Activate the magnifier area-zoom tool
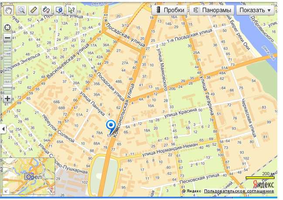Screen dimensions: 283x200 [21, 10]
